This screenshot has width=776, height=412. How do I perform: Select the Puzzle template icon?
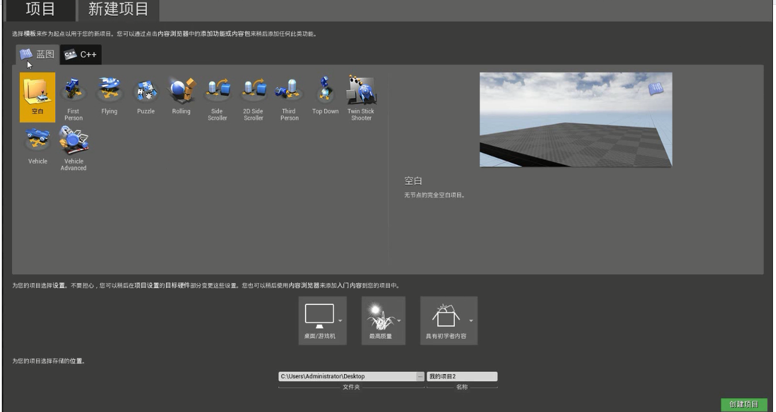(146, 93)
